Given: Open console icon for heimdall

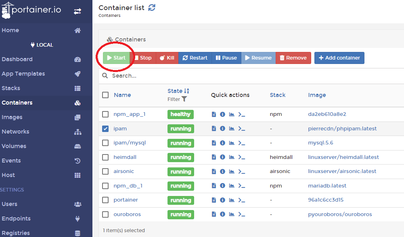Looking at the screenshot, I should (241, 157).
